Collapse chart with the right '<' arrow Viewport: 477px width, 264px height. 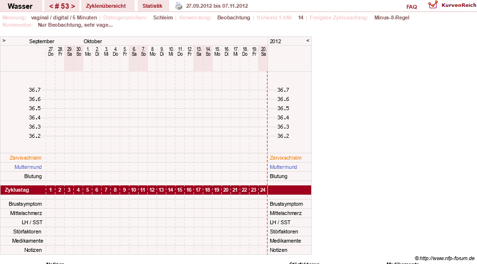coord(308,40)
